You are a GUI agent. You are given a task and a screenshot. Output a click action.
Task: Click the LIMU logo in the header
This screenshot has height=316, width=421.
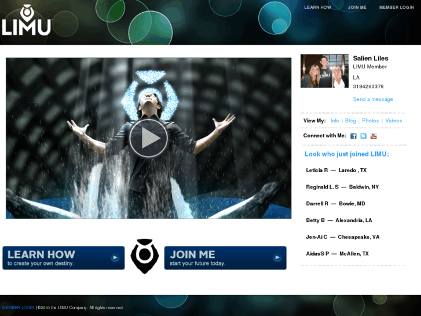[26, 20]
